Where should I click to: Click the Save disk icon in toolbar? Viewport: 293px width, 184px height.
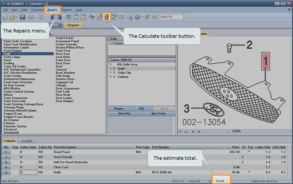click(22, 17)
